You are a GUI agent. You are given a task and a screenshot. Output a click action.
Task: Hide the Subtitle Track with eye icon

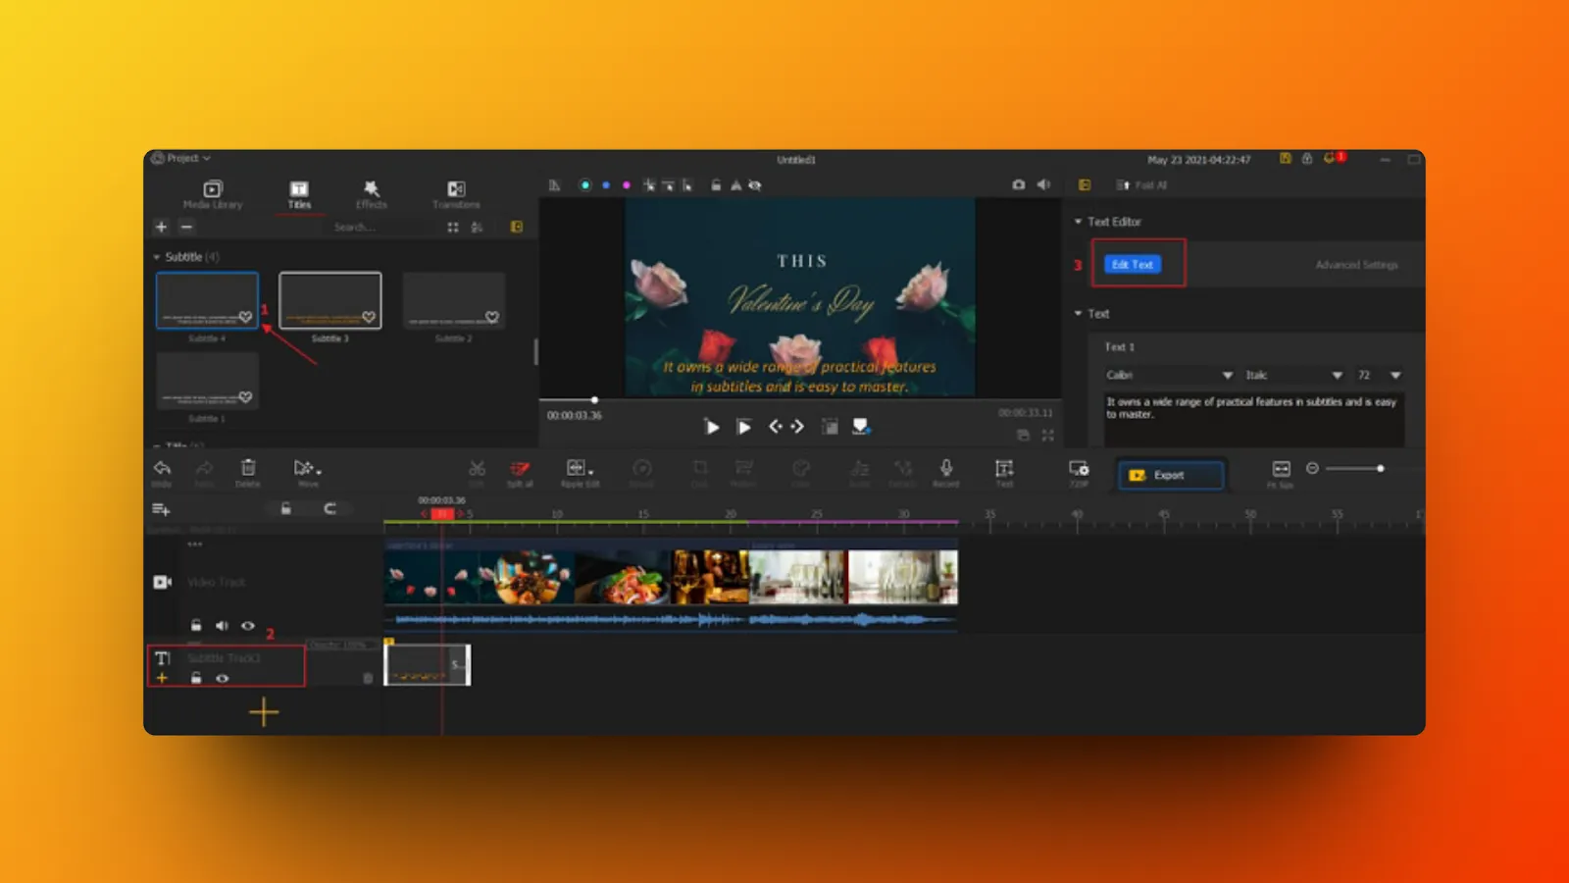click(x=223, y=678)
